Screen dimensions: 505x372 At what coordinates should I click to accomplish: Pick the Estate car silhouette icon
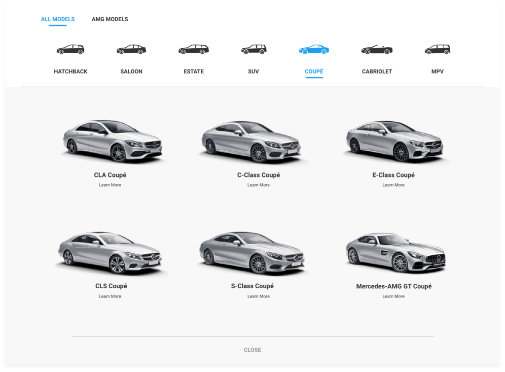pos(193,49)
